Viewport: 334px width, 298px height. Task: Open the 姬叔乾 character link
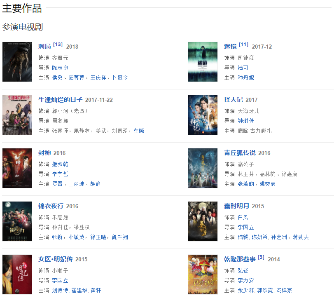(x=60, y=164)
